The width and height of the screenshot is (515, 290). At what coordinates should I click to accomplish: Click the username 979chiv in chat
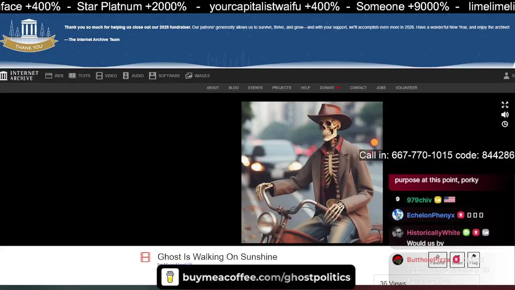[419, 200]
